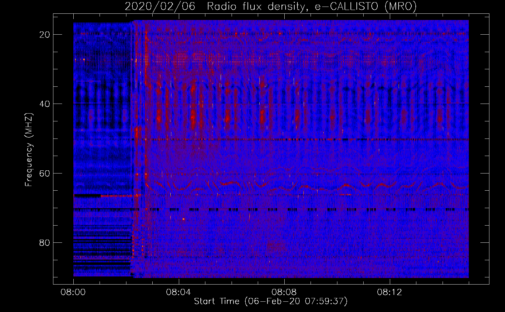Viewport: 505px width, 312px height.
Task: Click the plot title '2020/02/06 Radio flux density'
Action: point(271,6)
